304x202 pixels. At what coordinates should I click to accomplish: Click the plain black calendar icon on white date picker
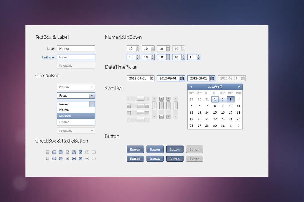tap(151, 78)
